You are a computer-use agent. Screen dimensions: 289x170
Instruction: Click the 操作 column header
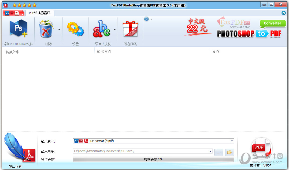tap(216, 52)
